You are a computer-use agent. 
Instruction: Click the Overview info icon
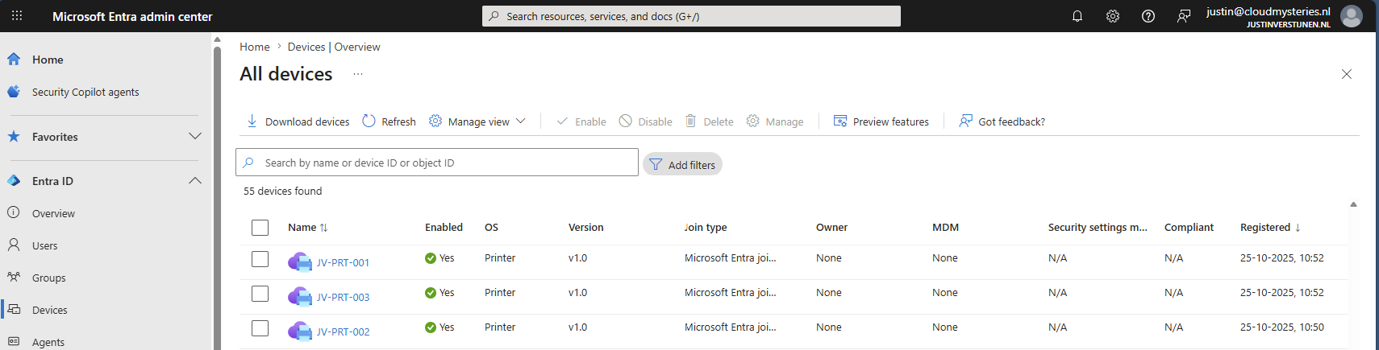point(14,212)
